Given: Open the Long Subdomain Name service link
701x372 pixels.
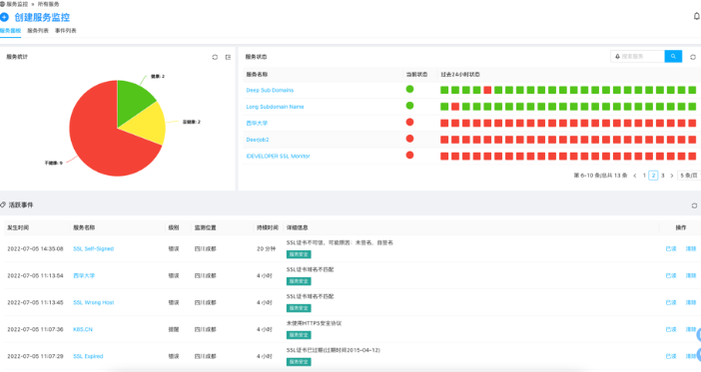Looking at the screenshot, I should (x=275, y=107).
